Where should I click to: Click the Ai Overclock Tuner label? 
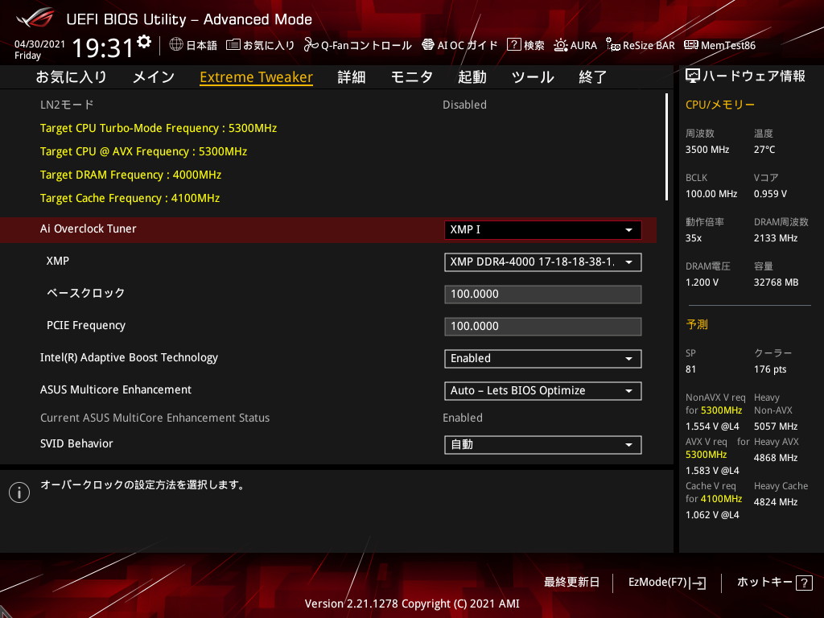(x=89, y=229)
